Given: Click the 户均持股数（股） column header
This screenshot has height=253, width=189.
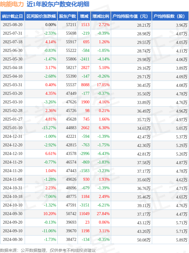Looking at the screenshot, I should coord(170,16).
